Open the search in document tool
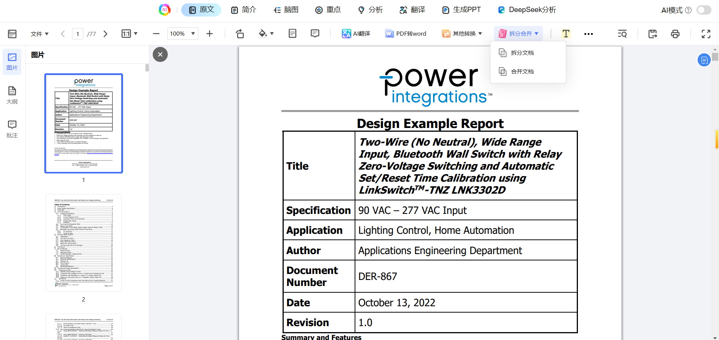The width and height of the screenshot is (719, 340). (x=622, y=34)
